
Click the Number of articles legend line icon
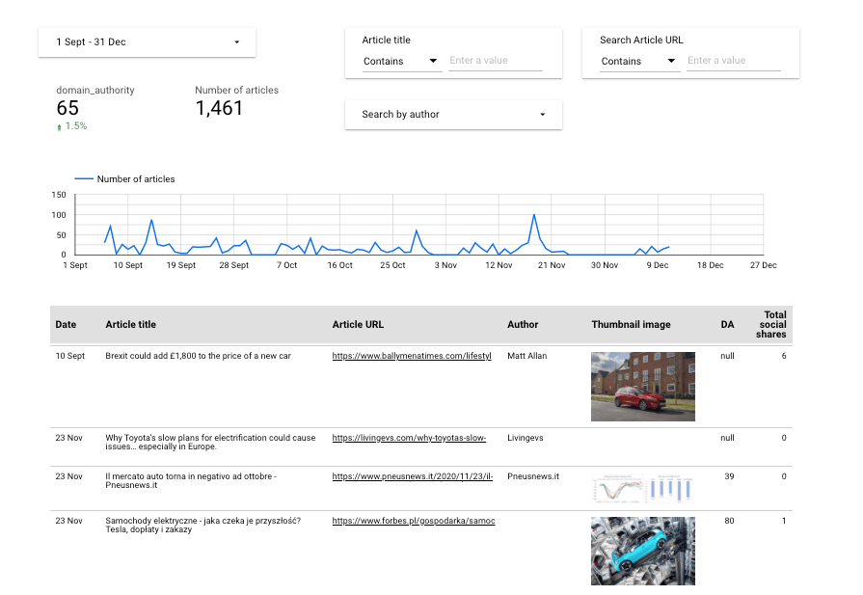pyautogui.click(x=85, y=178)
